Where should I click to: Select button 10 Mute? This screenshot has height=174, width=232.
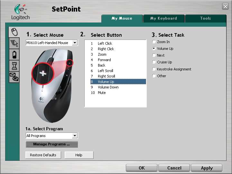point(118,93)
